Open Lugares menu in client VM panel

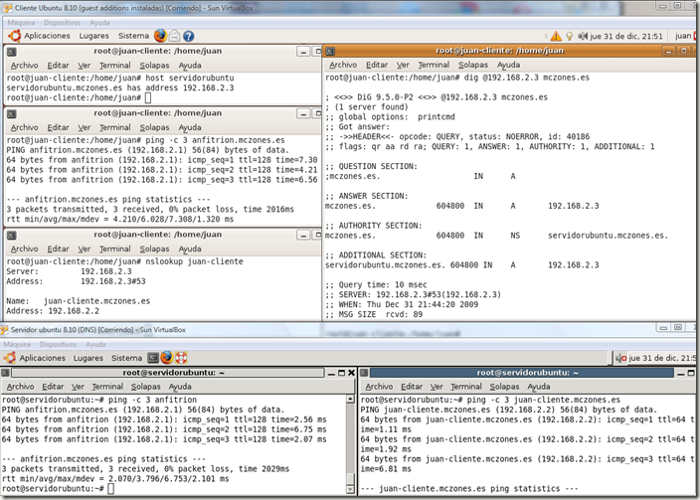(x=93, y=36)
